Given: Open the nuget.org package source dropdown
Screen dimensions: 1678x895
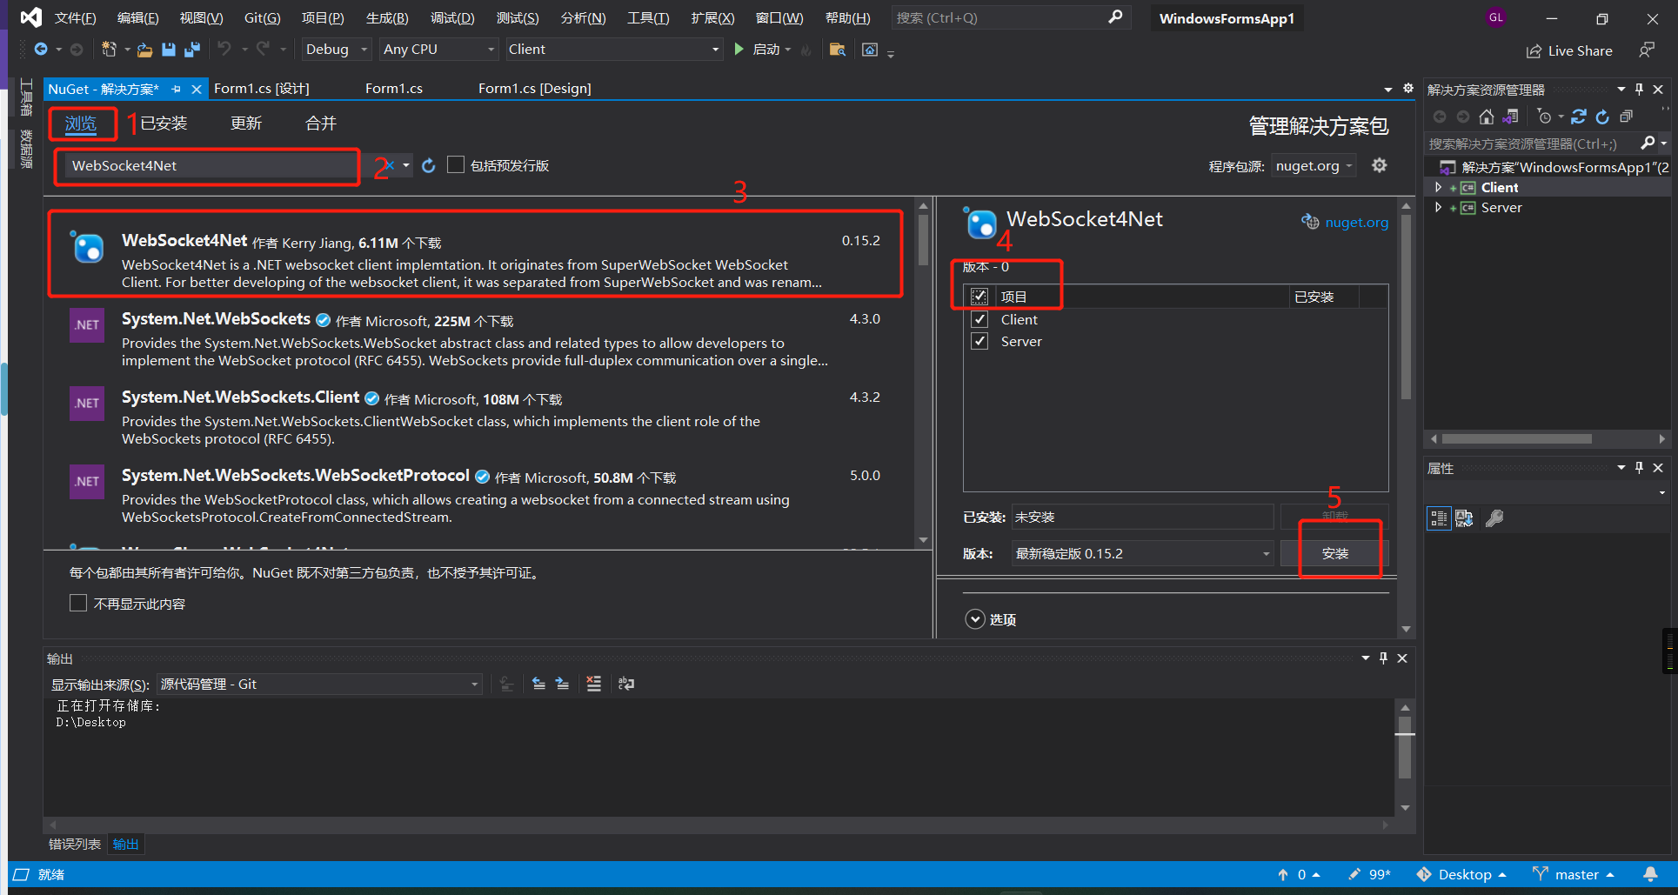Looking at the screenshot, I should (1314, 165).
